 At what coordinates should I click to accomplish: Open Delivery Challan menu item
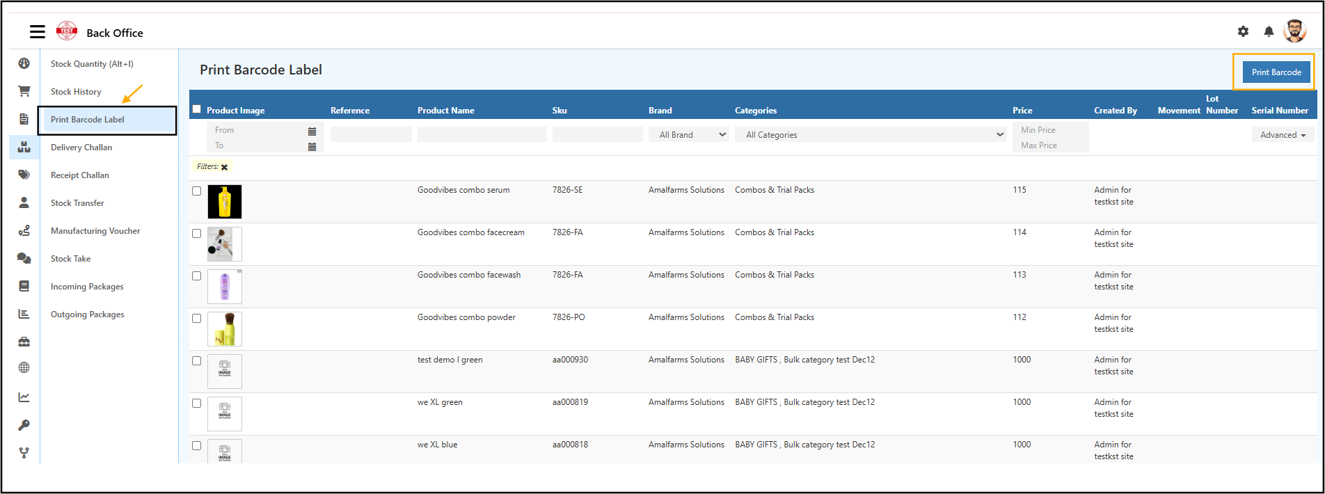tap(81, 148)
